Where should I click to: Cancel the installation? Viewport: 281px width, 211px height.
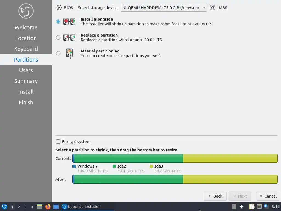coord(268,196)
